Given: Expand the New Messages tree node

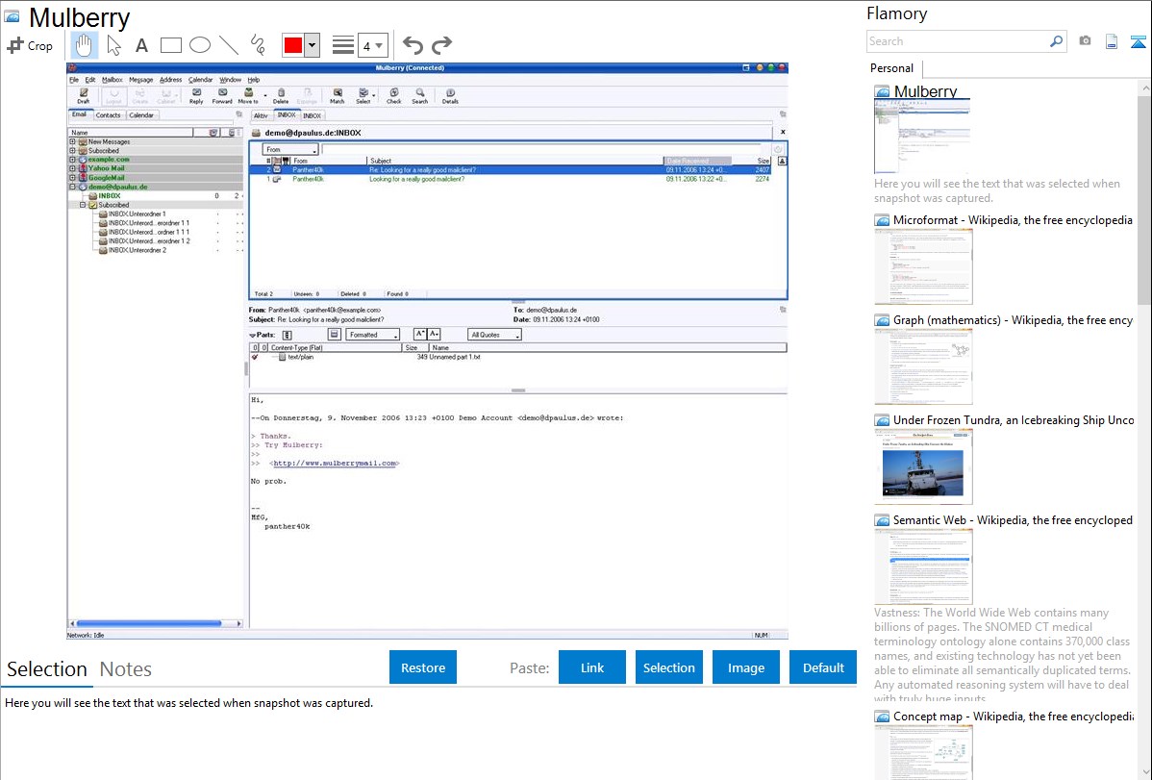Looking at the screenshot, I should pos(72,142).
